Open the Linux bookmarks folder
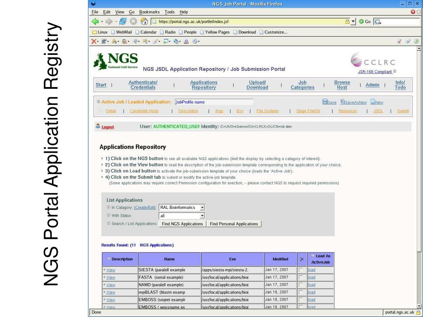 coord(100,32)
